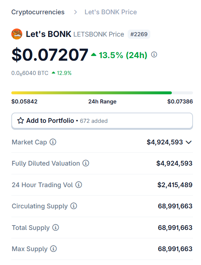The image size is (201, 265).
Task: Click the Let's BONK coin logo
Action: [17, 34]
